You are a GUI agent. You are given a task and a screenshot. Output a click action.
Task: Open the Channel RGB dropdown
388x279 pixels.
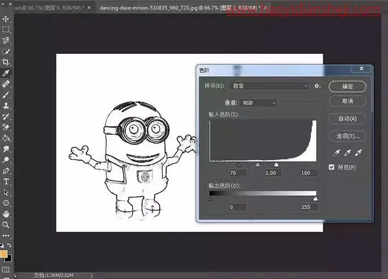(258, 103)
